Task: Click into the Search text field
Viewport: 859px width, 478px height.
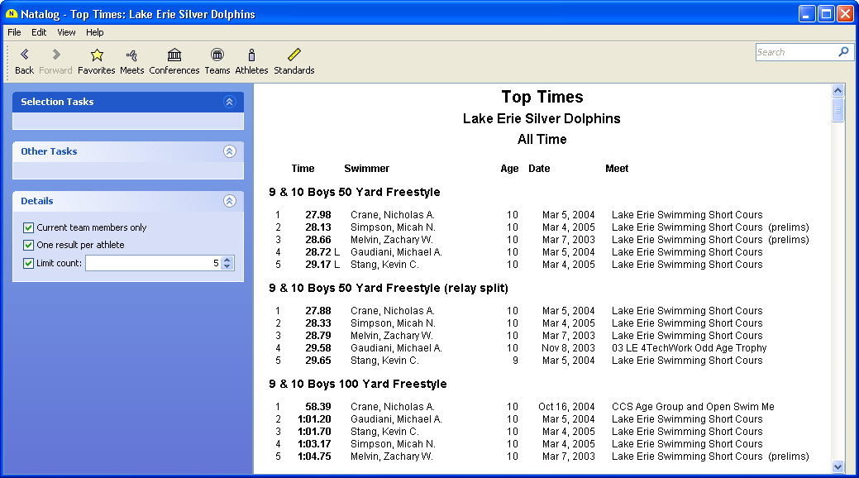Action: pyautogui.click(x=795, y=52)
